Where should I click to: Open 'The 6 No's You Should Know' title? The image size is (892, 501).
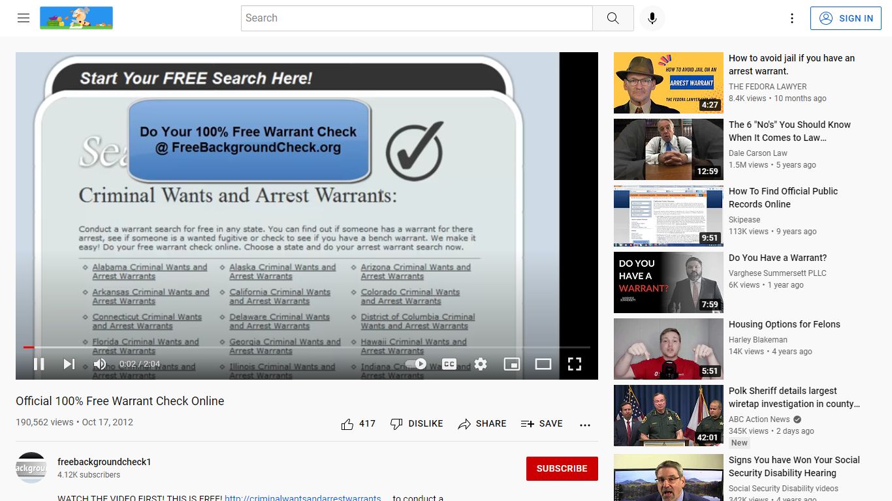pyautogui.click(x=789, y=131)
